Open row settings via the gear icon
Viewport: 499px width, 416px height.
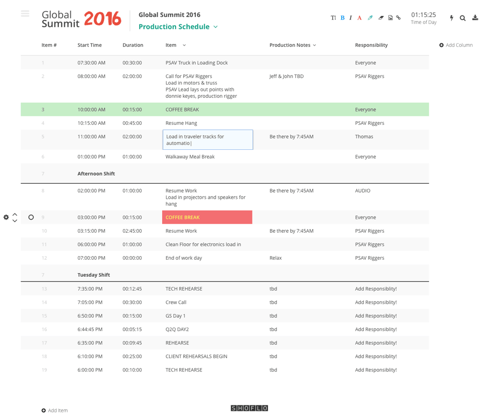[6, 217]
